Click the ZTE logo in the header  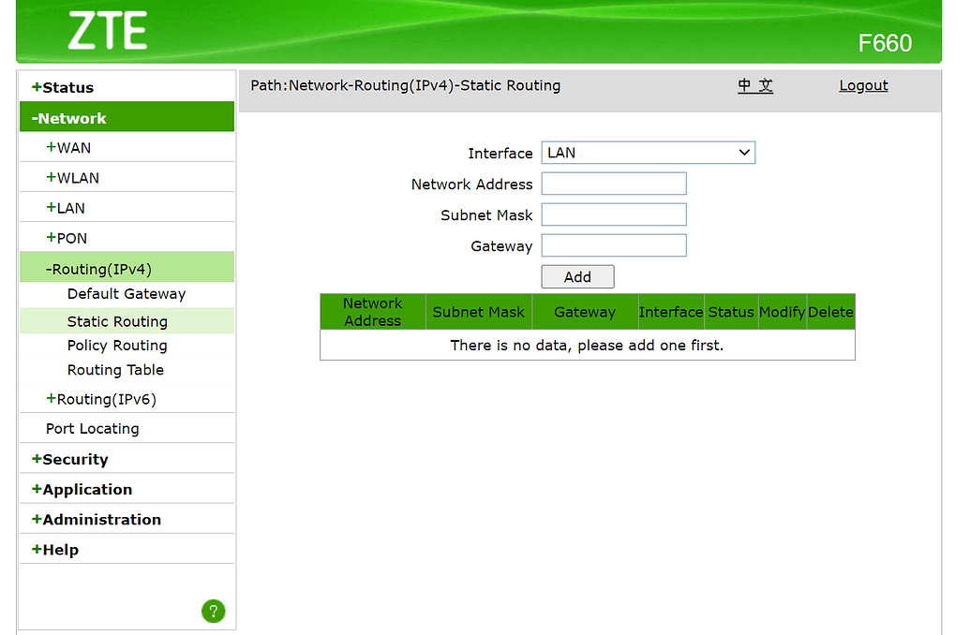click(107, 32)
